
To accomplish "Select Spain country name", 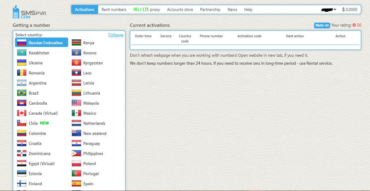I will point(88,184).
